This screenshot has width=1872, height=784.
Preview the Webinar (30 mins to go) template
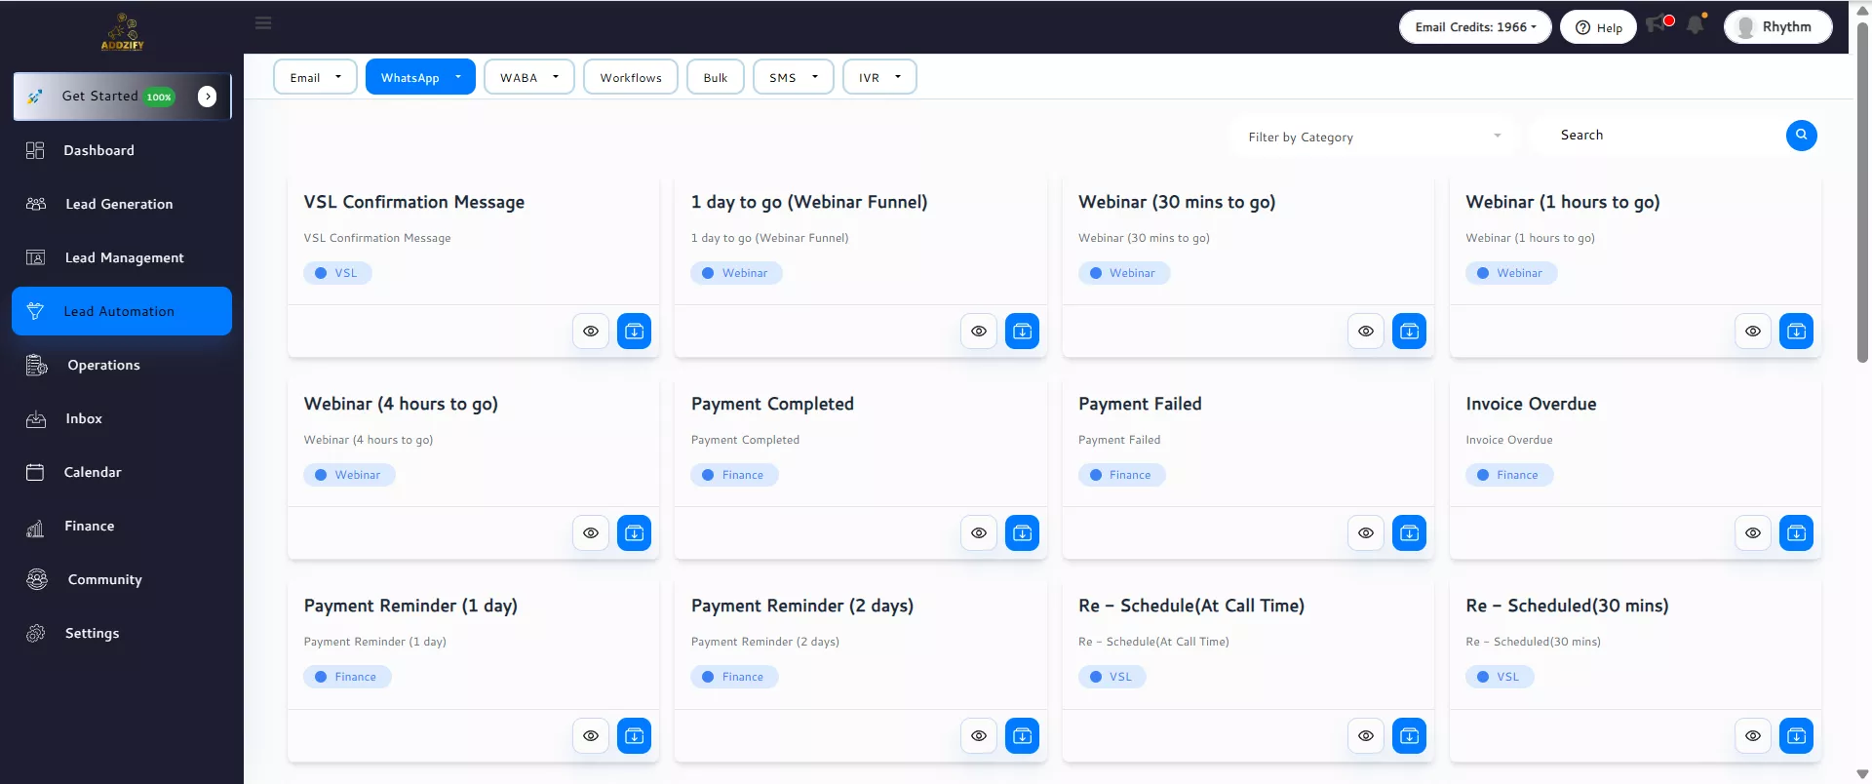1365,332
